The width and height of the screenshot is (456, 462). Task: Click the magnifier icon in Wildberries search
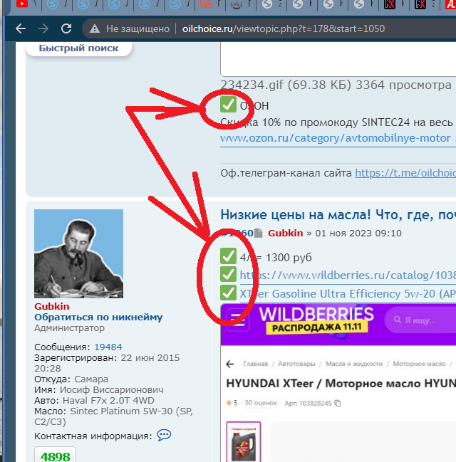tap(398, 320)
